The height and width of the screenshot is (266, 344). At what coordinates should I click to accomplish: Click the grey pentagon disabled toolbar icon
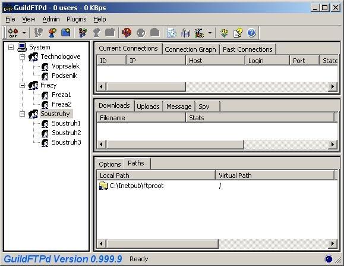click(154, 33)
